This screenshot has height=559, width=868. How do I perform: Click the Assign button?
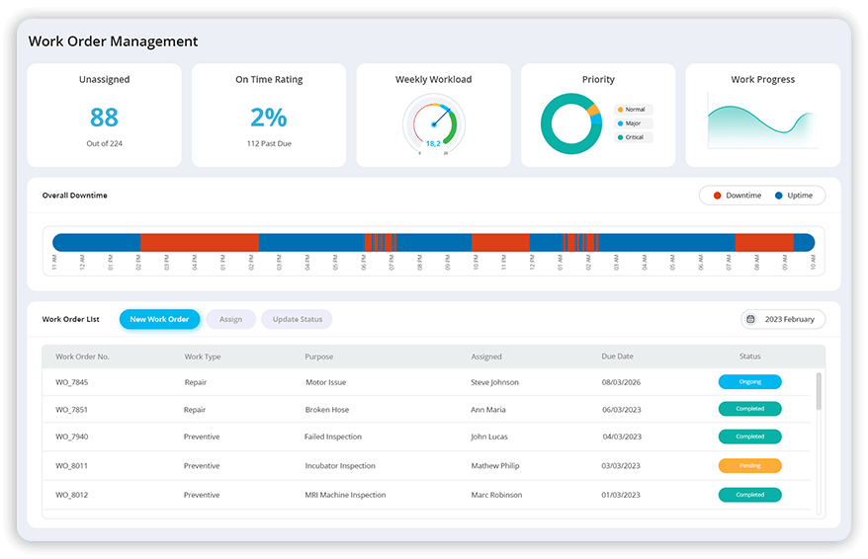coord(230,319)
